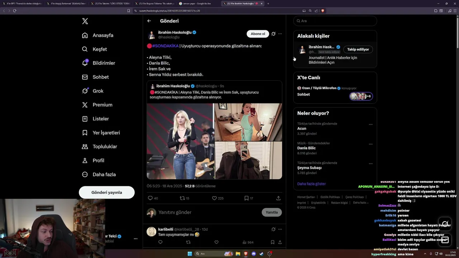The image size is (459, 258).
Task: Click the Ara search field on X
Action: [335, 21]
